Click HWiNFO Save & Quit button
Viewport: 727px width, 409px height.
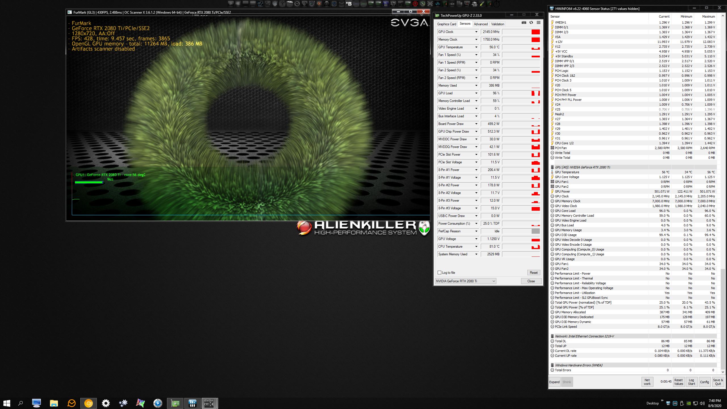718,382
